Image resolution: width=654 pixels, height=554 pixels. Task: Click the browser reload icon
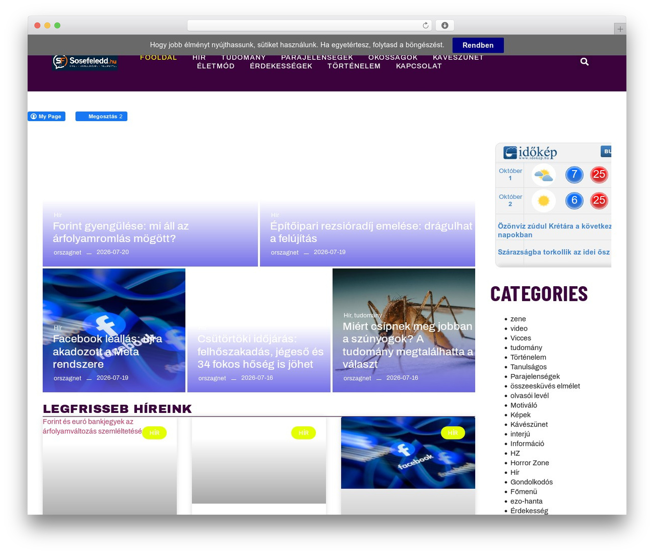click(426, 26)
